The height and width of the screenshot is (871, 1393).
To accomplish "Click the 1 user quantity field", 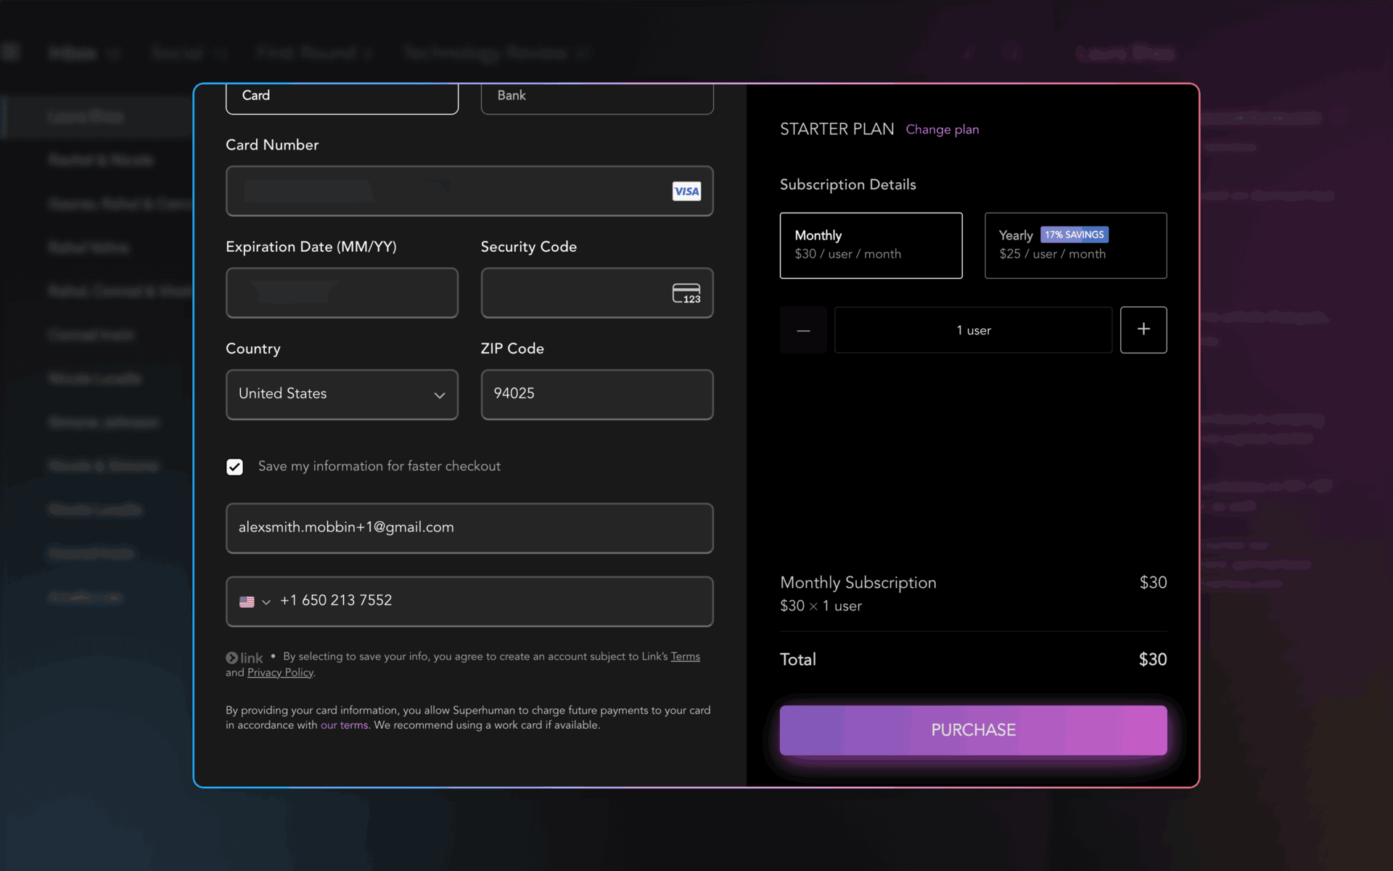I will pos(973,330).
